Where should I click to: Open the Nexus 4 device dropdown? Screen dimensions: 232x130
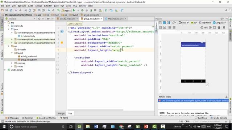pyautogui.click(x=184, y=23)
